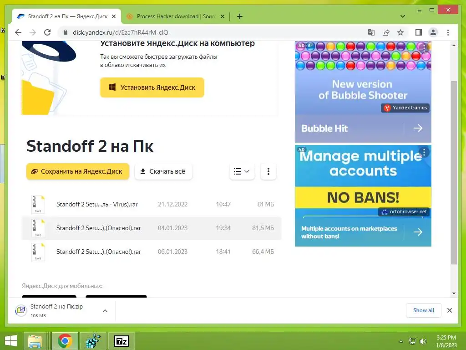Click the date 06.01.2023

pos(172,252)
